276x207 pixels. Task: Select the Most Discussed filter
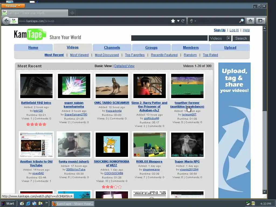tap(107, 55)
